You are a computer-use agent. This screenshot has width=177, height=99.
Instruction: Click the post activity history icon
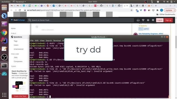click(x=37, y=27)
